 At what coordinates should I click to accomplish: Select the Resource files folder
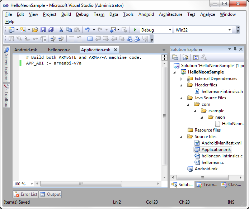click(x=207, y=130)
